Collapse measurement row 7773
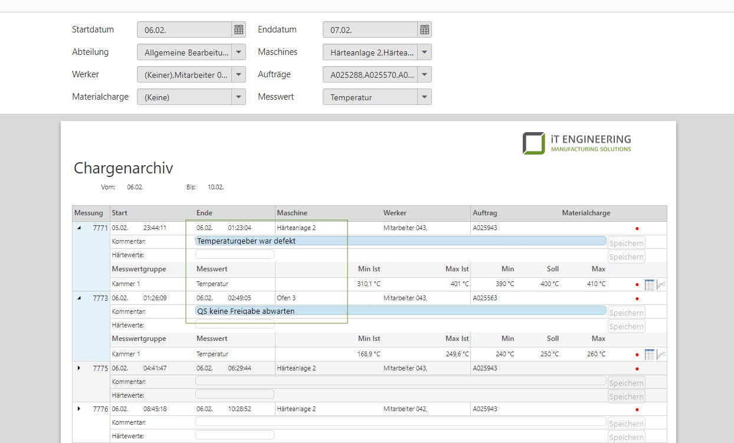The width and height of the screenshot is (734, 443). click(x=79, y=298)
